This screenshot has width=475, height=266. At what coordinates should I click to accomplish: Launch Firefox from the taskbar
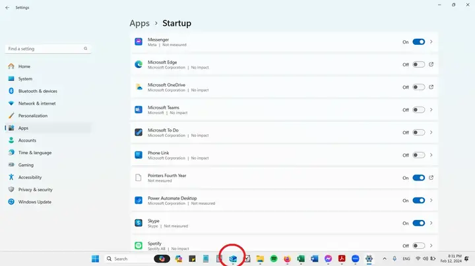287,259
